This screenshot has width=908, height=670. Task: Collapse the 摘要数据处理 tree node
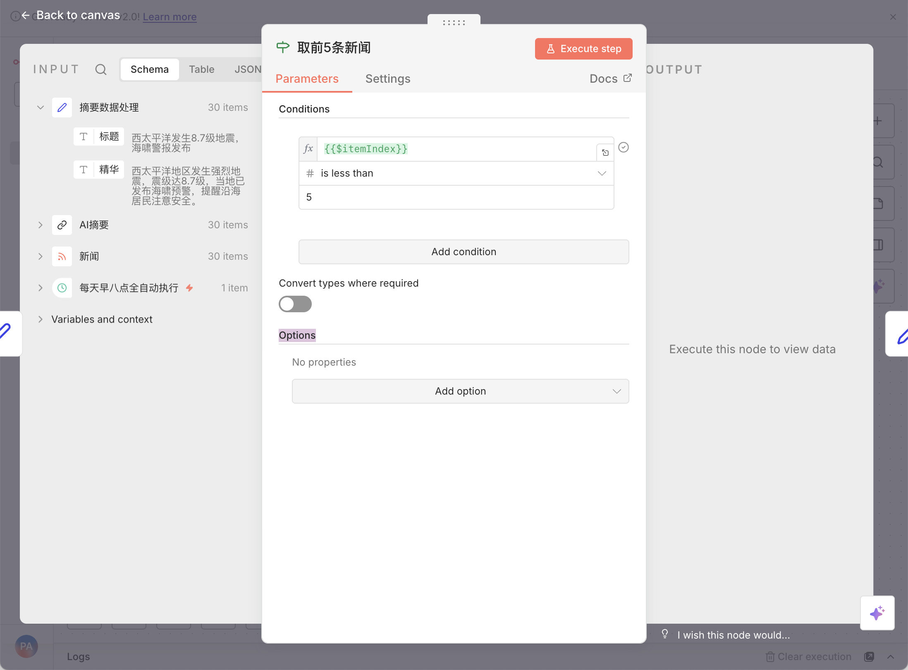coord(40,108)
